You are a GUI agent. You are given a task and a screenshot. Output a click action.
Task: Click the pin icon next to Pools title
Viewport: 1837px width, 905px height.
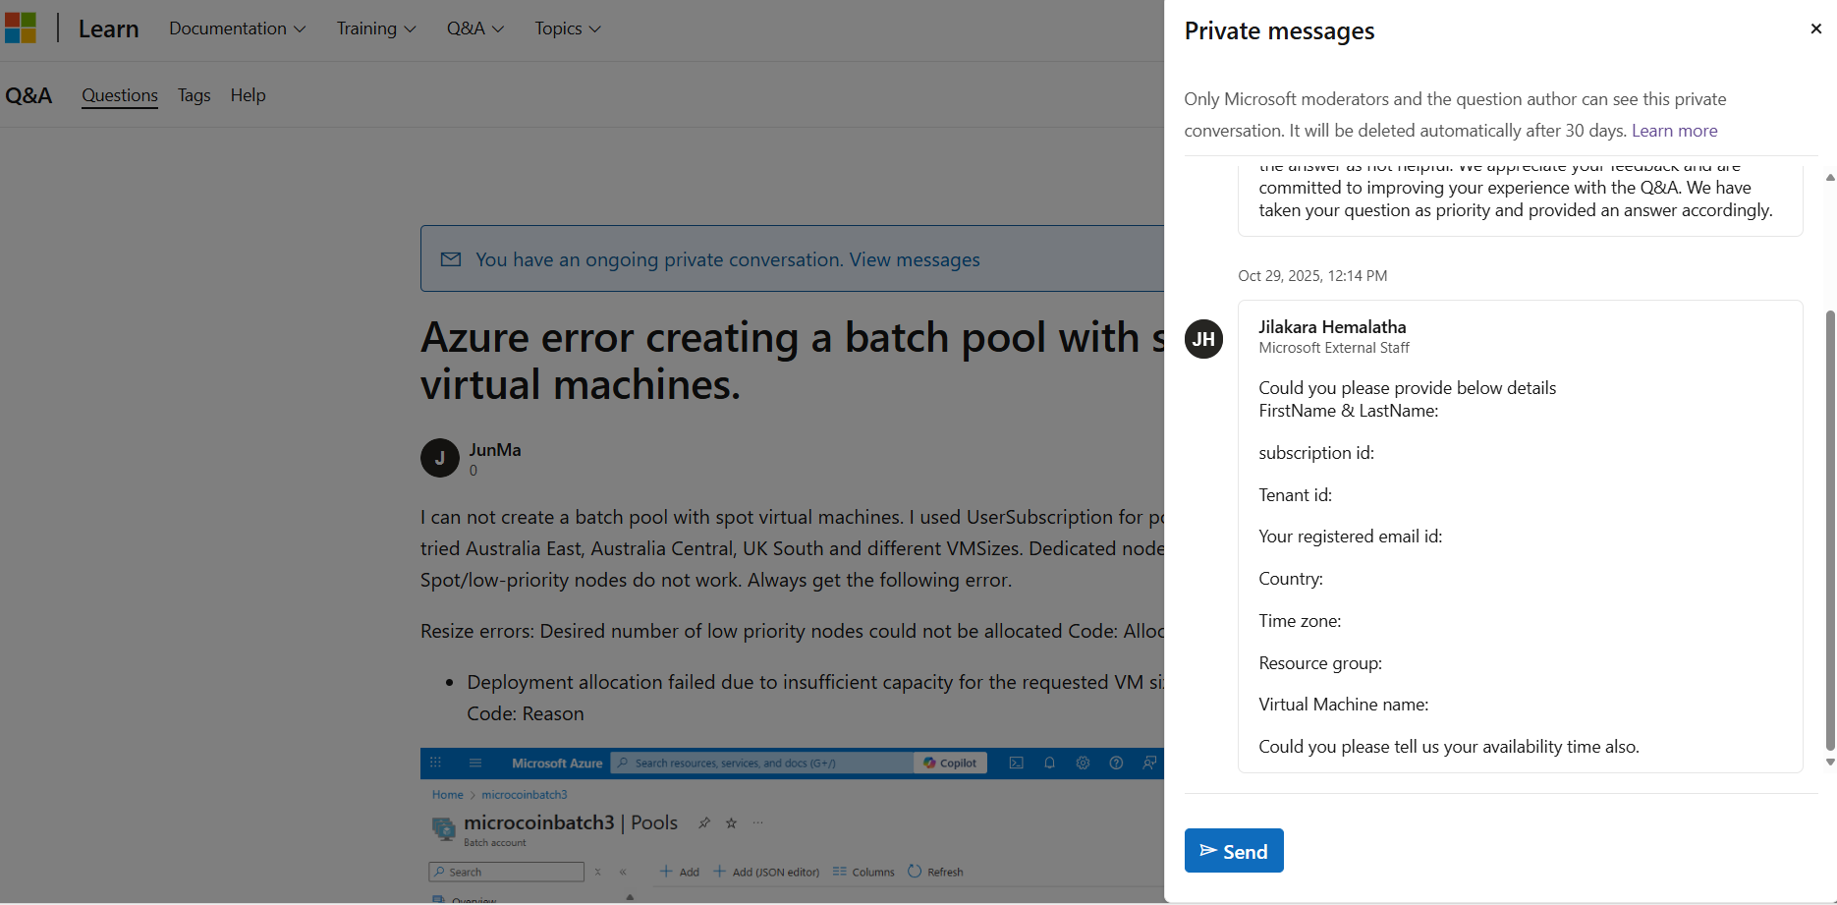click(x=704, y=823)
